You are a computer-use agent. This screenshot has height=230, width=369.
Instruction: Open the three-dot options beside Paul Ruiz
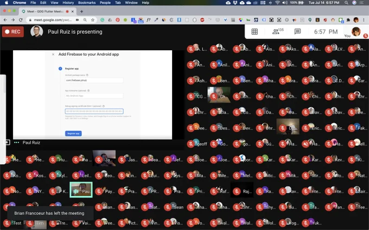tap(16, 142)
